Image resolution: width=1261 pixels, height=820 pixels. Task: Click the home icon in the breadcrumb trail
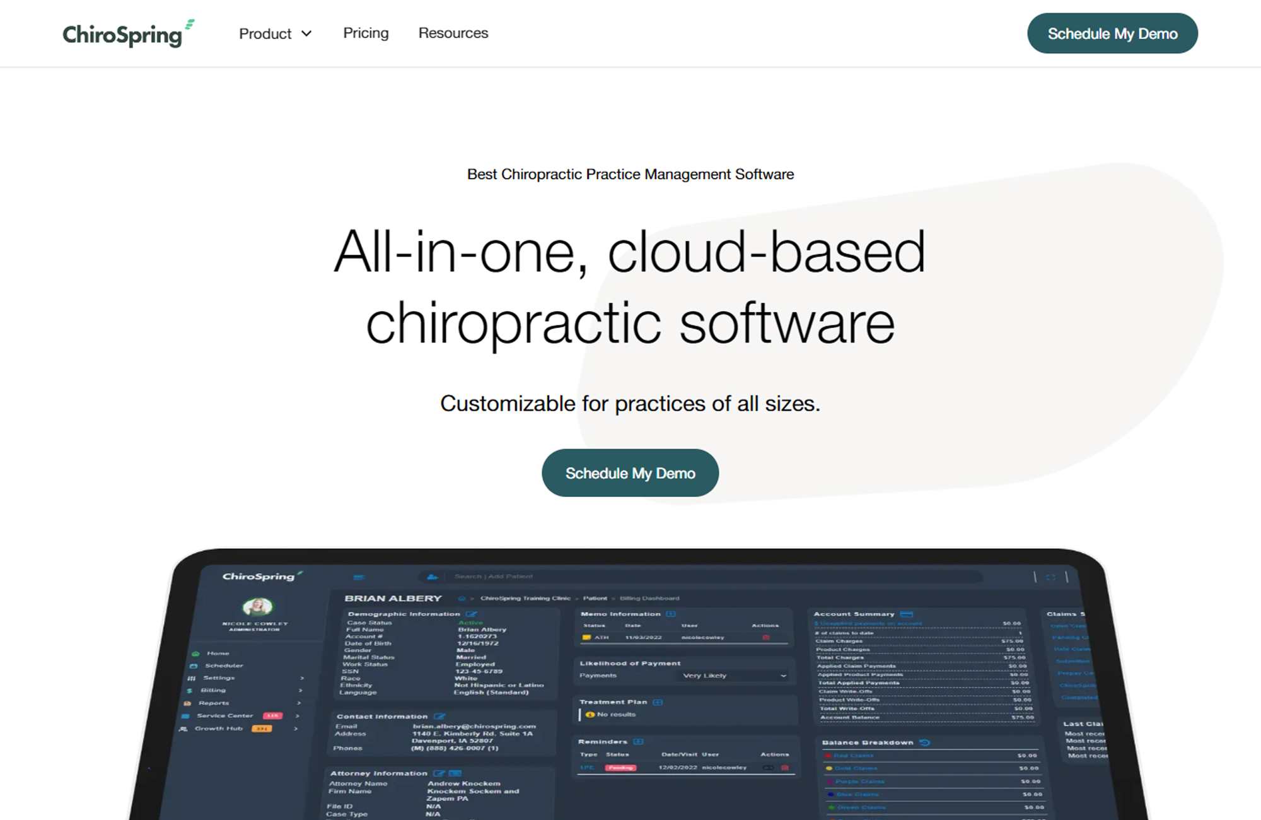(462, 599)
